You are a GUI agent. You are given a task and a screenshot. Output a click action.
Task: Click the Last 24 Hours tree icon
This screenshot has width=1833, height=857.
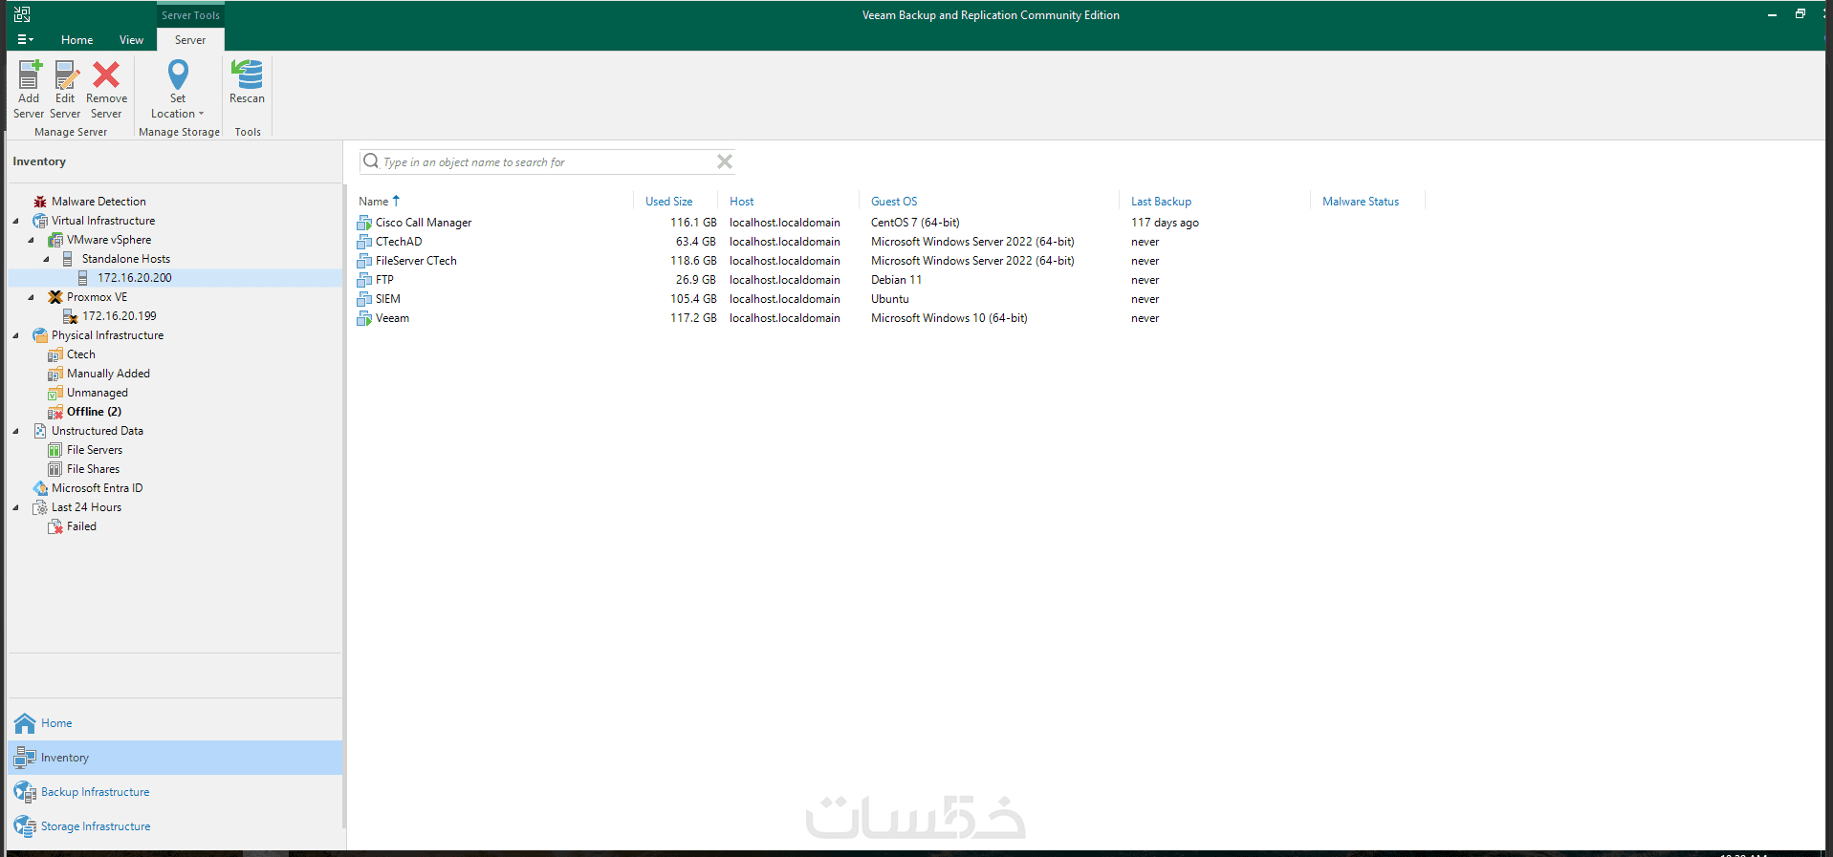point(40,507)
